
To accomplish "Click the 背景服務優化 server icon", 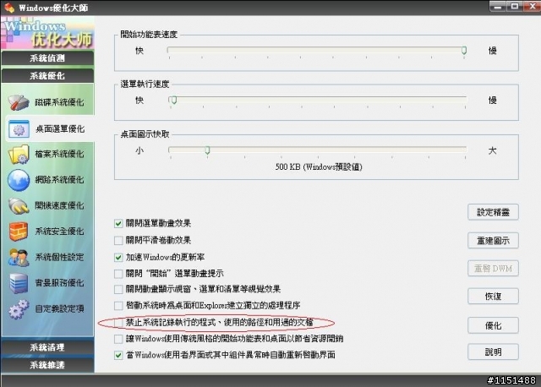I will (x=19, y=283).
